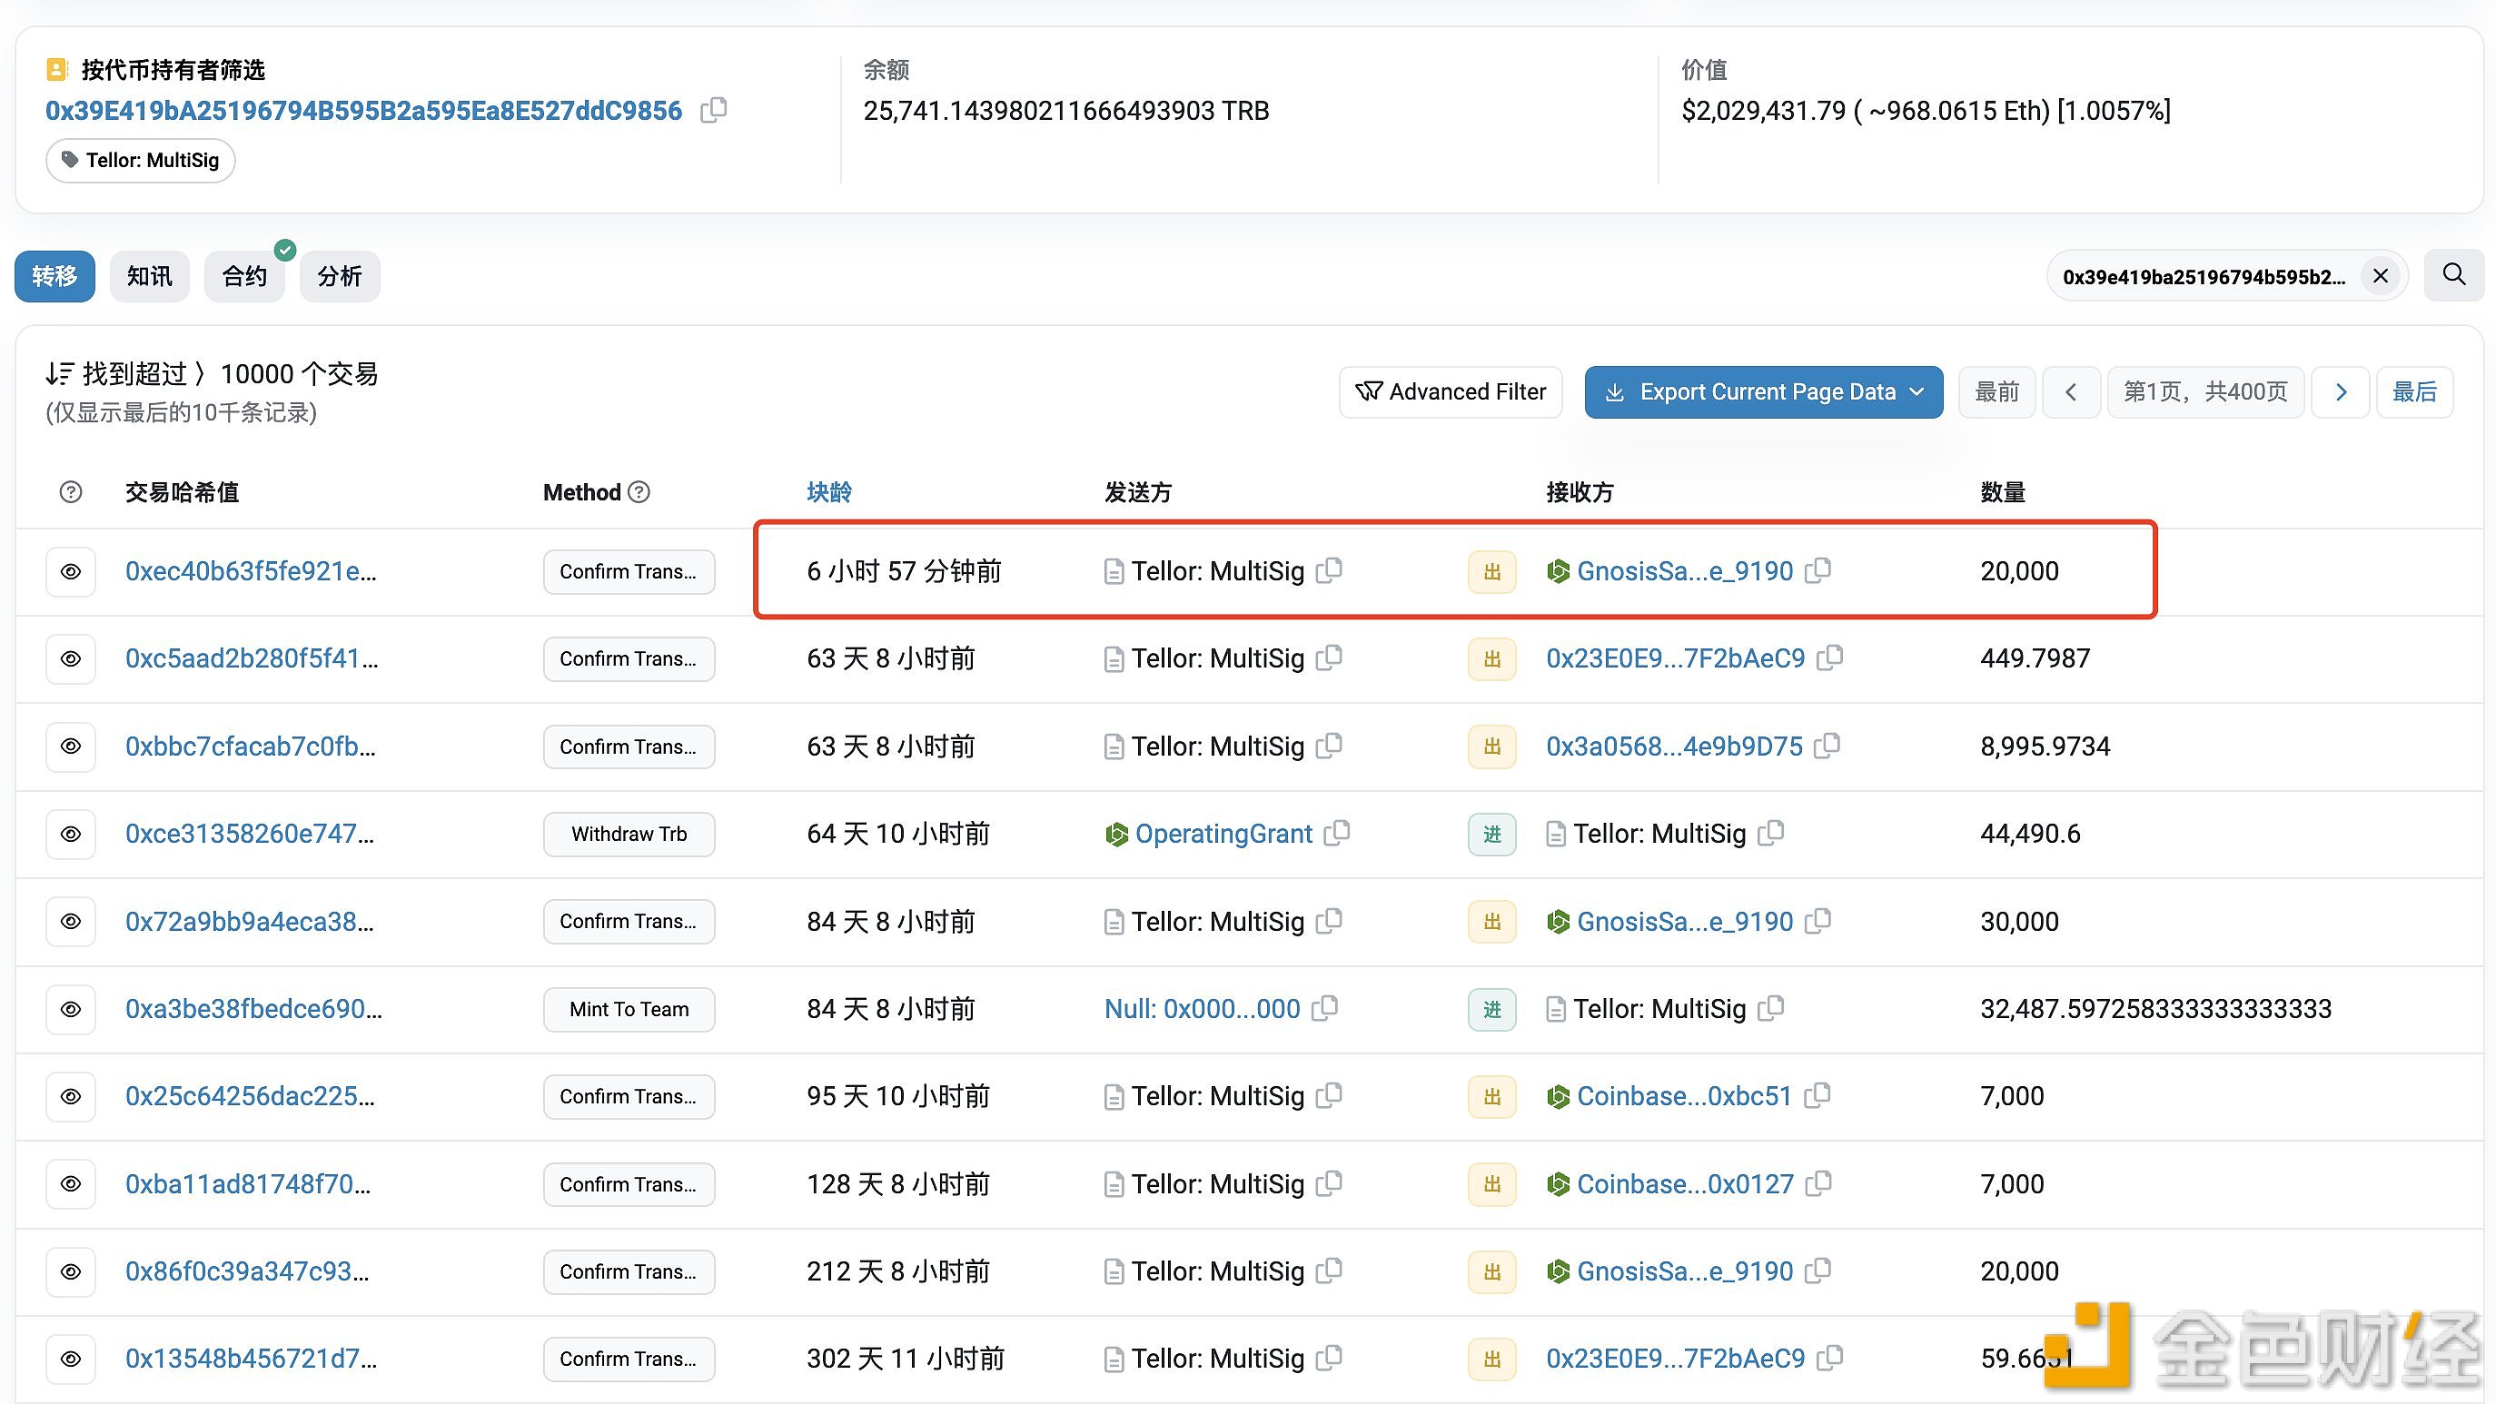The image size is (2496, 1404).
Task: Copy GnosisSa...e_9190 address in 20,000 top row
Action: click(1818, 570)
